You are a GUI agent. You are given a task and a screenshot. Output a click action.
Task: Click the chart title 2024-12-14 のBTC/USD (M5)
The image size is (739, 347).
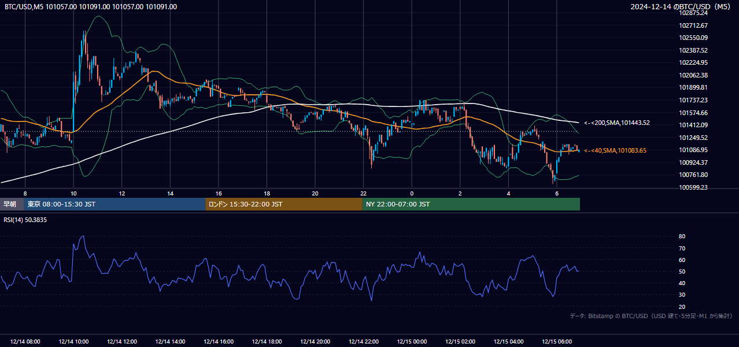point(681,7)
